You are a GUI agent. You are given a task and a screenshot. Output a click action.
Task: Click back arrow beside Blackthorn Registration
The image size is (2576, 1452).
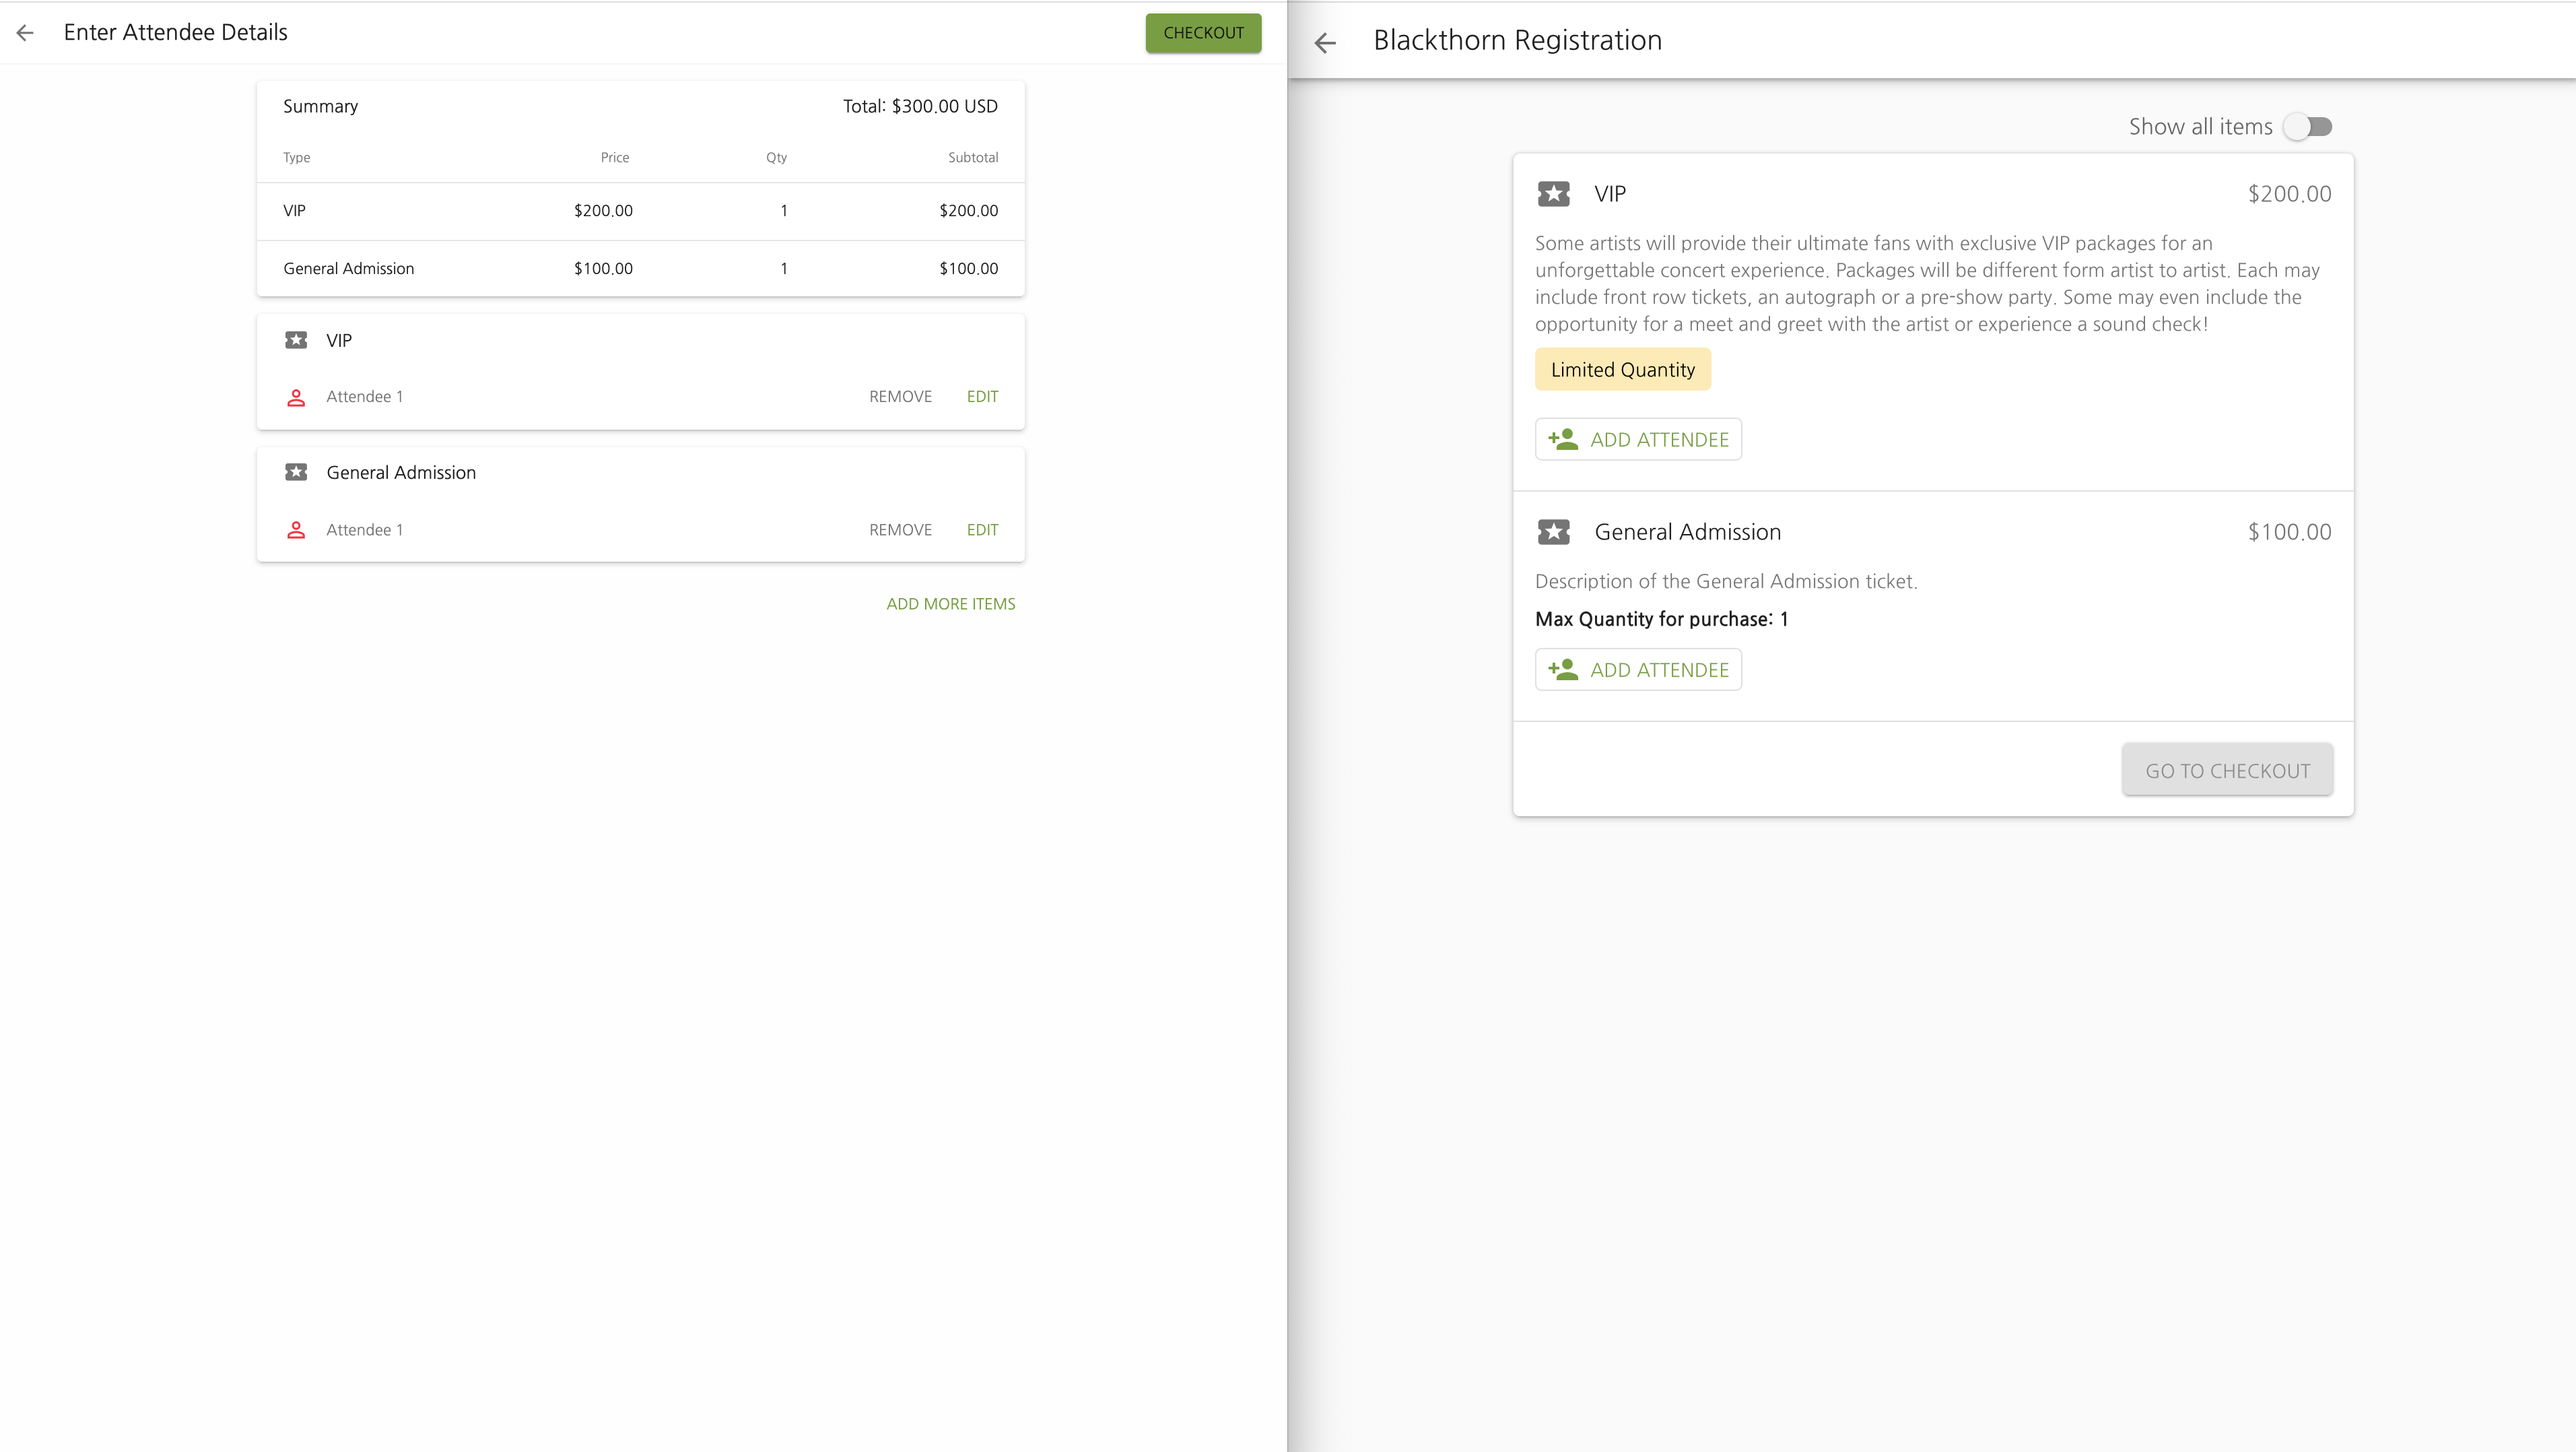(1325, 42)
